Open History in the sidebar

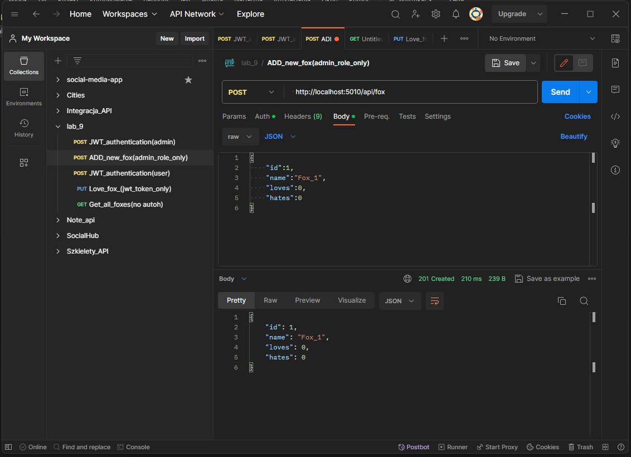24,128
